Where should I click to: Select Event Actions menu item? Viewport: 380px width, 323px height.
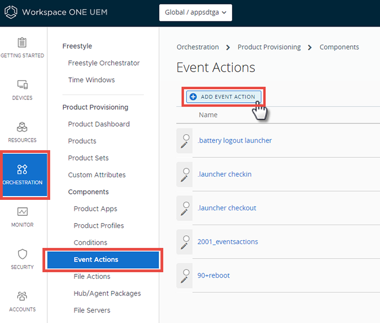click(x=103, y=260)
